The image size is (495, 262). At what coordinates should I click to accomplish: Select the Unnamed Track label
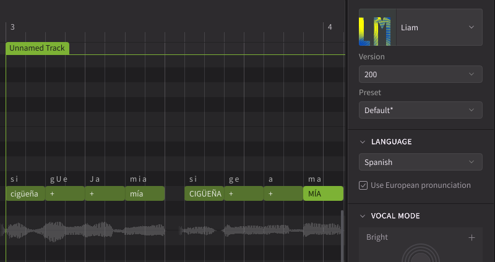point(37,48)
